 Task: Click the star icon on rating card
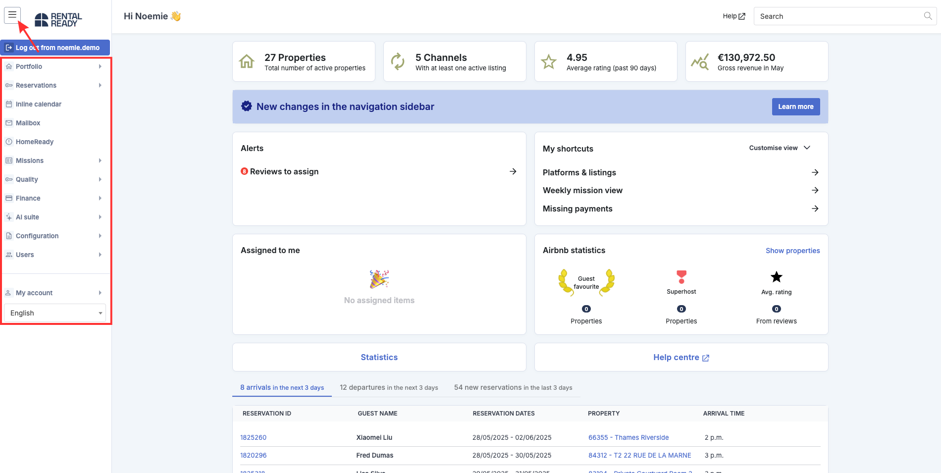(549, 62)
